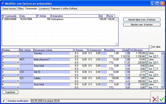The image size is (166, 104).
Task: Toggle T. checkbox on Travaux row
Action: [x=155, y=56]
